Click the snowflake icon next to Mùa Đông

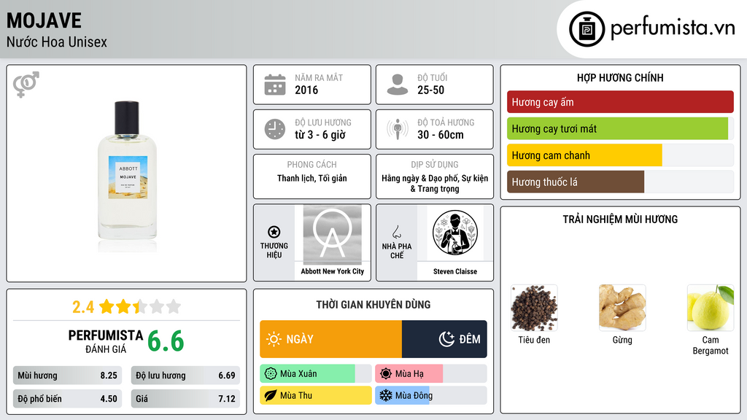tap(386, 395)
